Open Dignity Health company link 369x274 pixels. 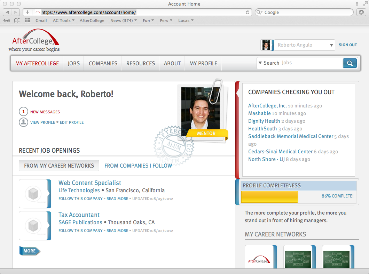[264, 121]
